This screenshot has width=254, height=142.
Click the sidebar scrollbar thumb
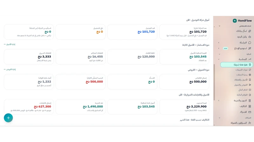click(214, 82)
